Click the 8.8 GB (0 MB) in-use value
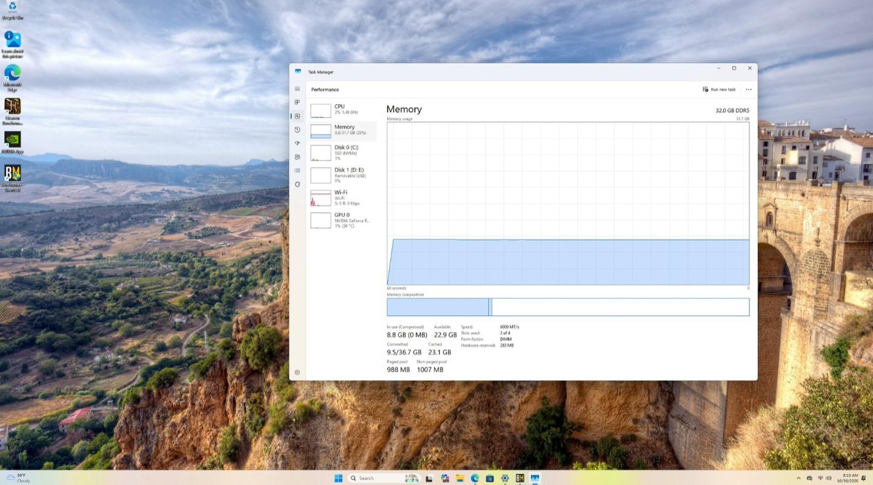This screenshot has width=873, height=485. (x=407, y=335)
